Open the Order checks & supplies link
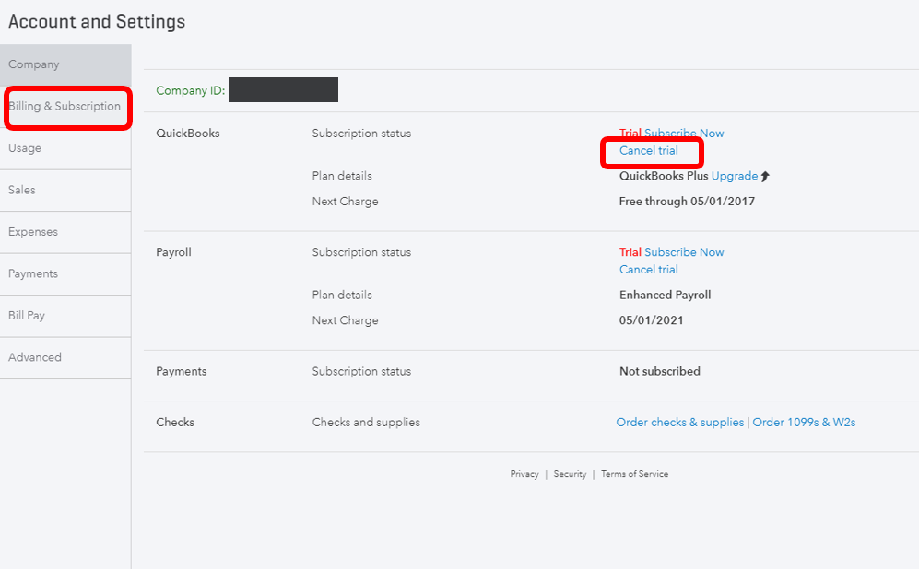The height and width of the screenshot is (569, 919). 680,423
